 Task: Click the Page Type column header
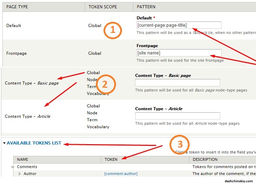click(x=17, y=7)
